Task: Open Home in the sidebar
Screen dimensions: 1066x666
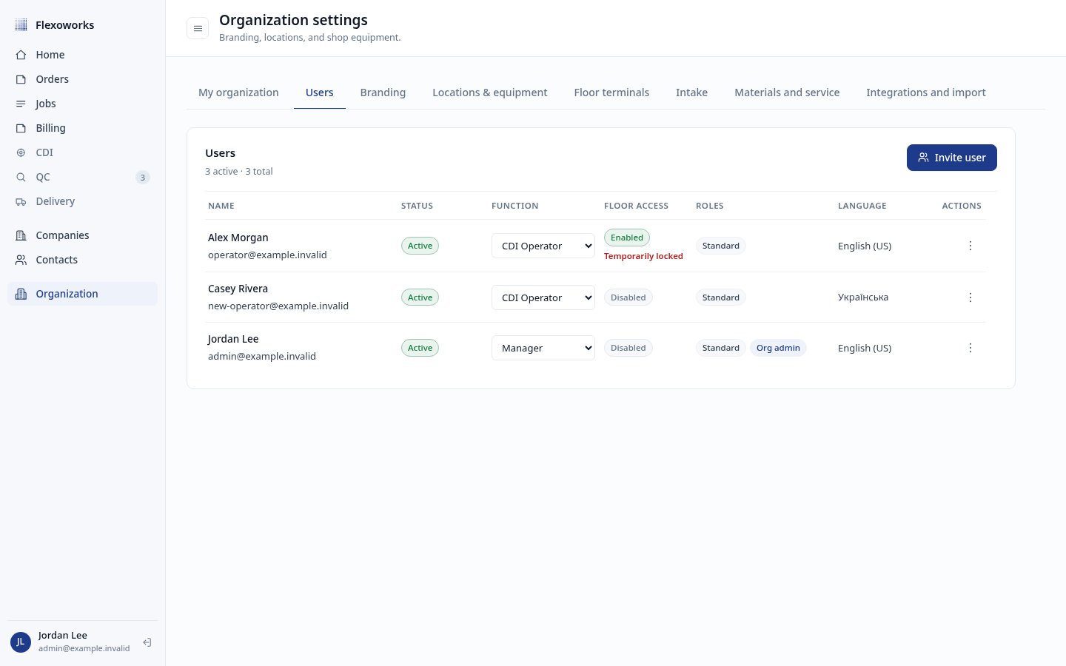Action: 82,55
